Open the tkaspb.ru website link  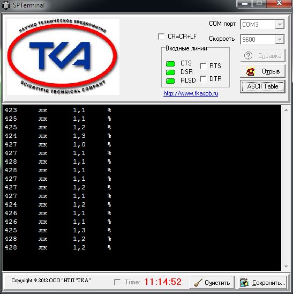[x=191, y=93]
